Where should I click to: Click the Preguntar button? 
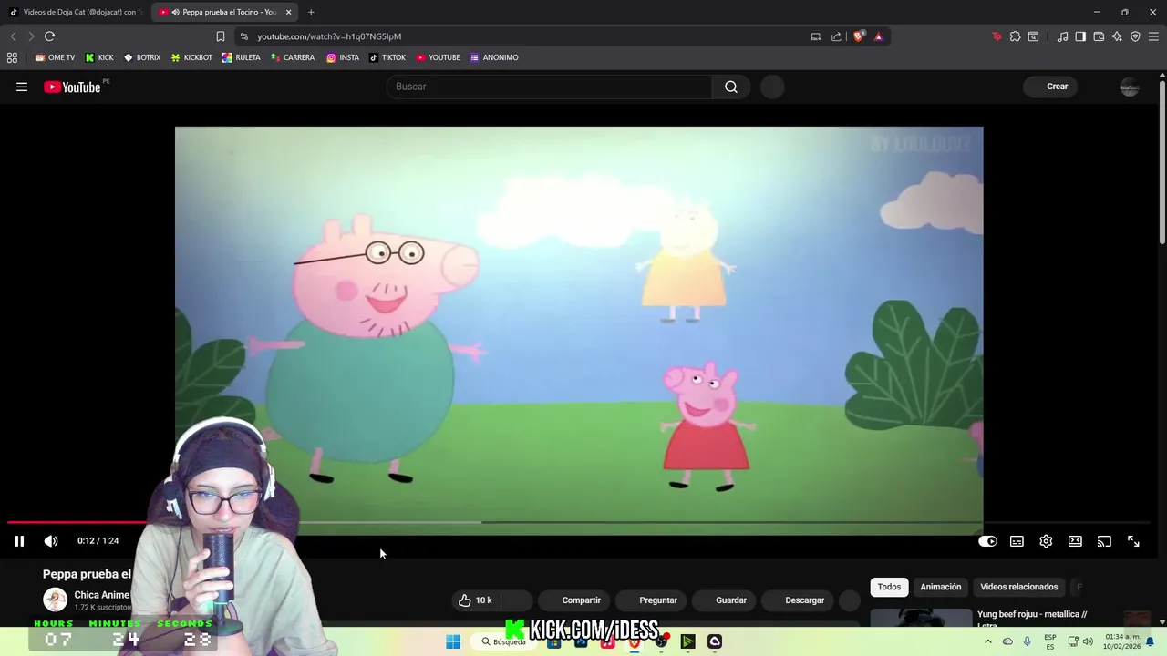click(651, 600)
